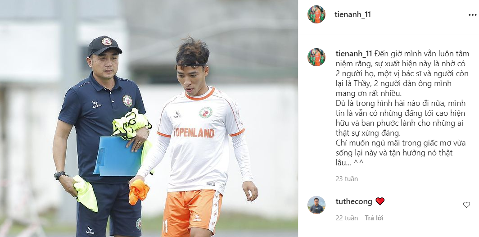479x237 pixels.
Task: Click the tienanh_11 avatar beside the caption
Action: pos(316,57)
